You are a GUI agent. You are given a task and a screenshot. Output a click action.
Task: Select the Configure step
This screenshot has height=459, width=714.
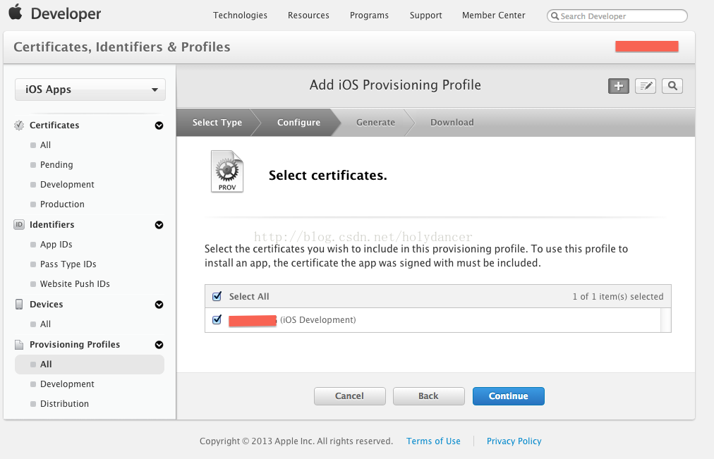click(x=298, y=123)
